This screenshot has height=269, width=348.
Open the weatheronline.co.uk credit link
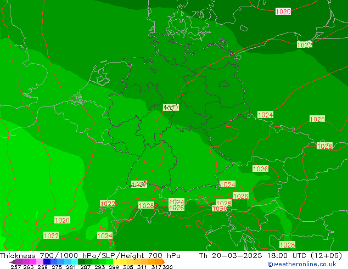coord(302,264)
